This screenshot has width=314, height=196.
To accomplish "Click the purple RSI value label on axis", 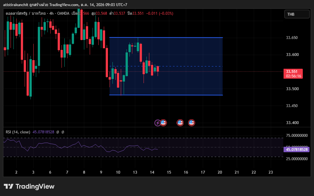I will click(296, 149).
